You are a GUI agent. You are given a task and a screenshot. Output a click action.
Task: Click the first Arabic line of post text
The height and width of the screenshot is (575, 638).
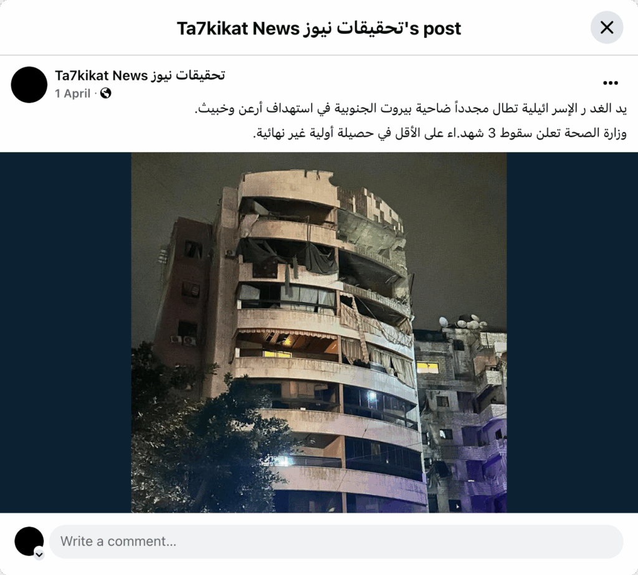[x=411, y=109]
